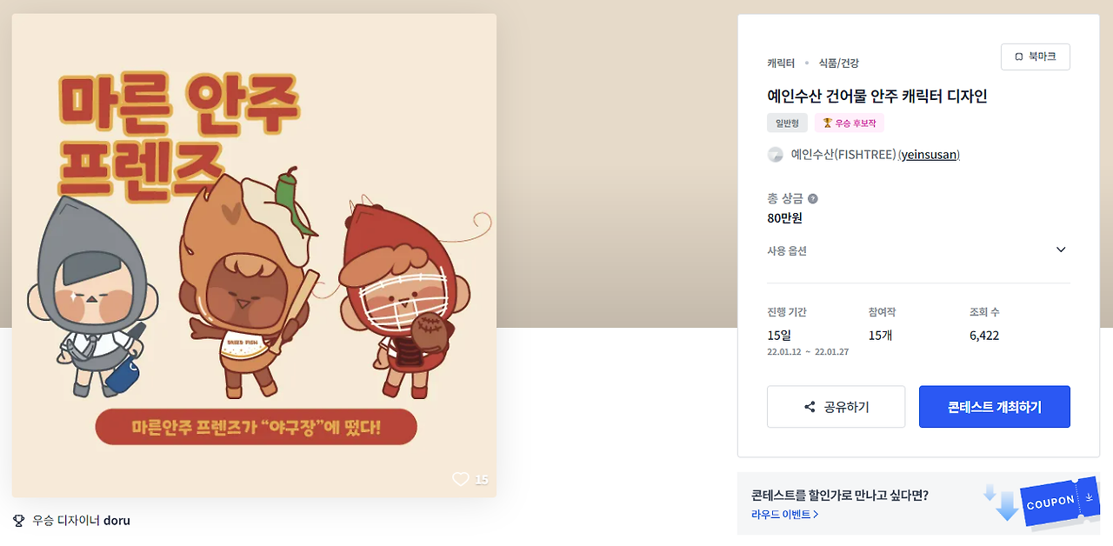Image resolution: width=1113 pixels, height=546 pixels.
Task: Click the trophy icon in 우승 후보작 badge
Action: tap(828, 123)
